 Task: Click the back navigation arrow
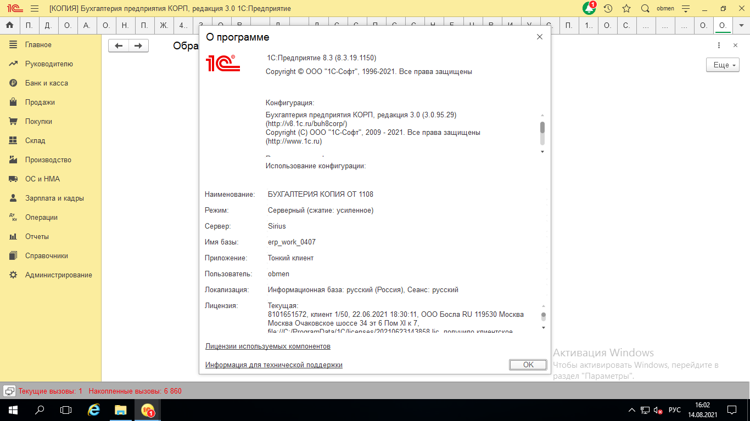coord(119,45)
